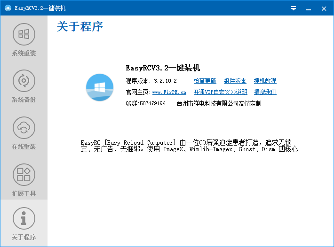Screen dimensions: 334x247
Task: Open the 组件版本 link
Action: tap(235, 81)
